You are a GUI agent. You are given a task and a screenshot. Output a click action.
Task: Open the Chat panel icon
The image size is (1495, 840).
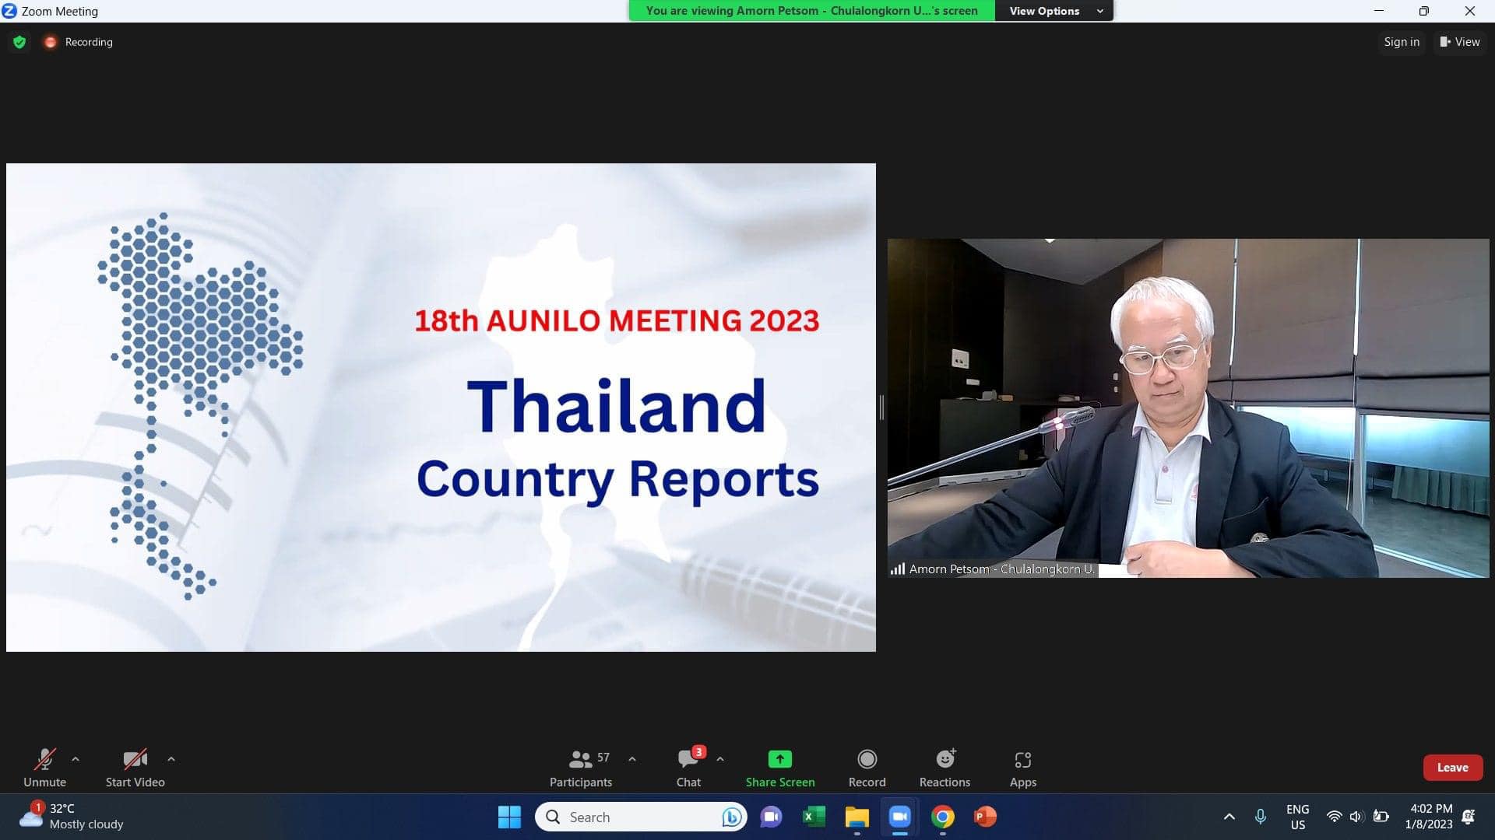(688, 759)
